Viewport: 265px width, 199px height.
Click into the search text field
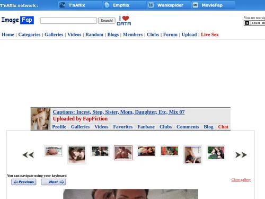(68, 21)
